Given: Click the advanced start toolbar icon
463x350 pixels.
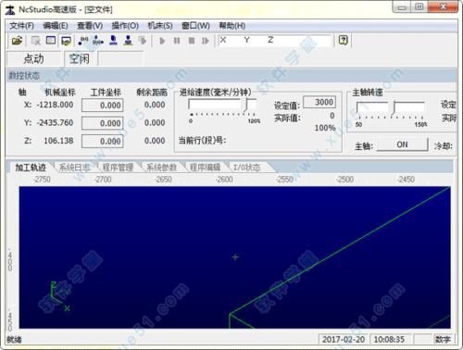Looking at the screenshot, I should point(206,41).
